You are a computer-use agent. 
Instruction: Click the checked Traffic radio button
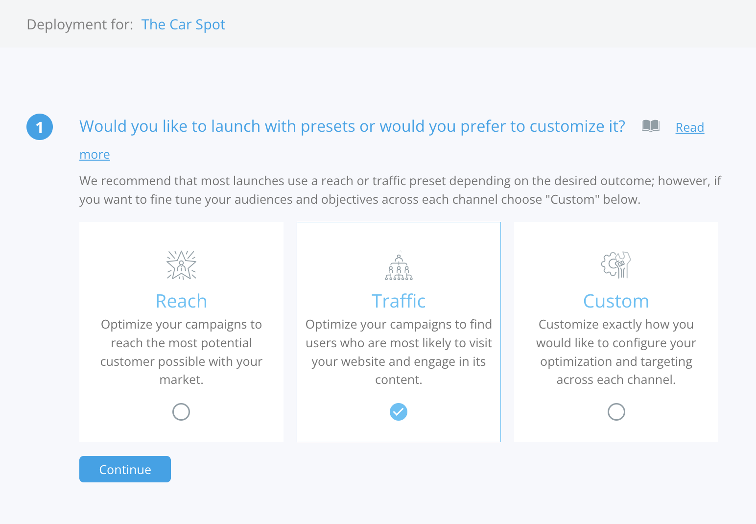399,412
